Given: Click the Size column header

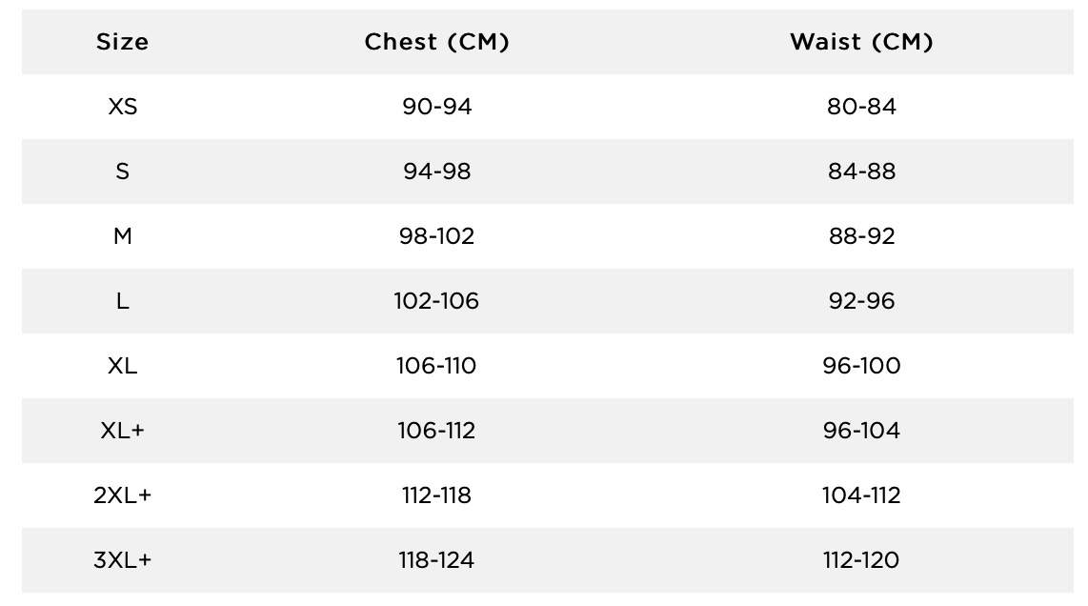Looking at the screenshot, I should 122,42.
